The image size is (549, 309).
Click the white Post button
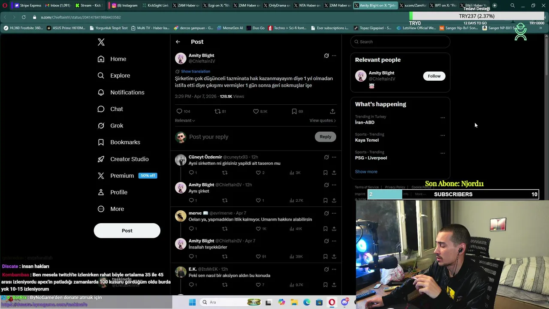[x=127, y=230]
